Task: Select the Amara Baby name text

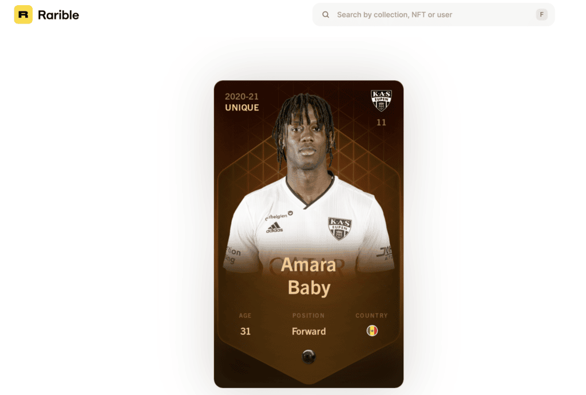Action: click(308, 276)
